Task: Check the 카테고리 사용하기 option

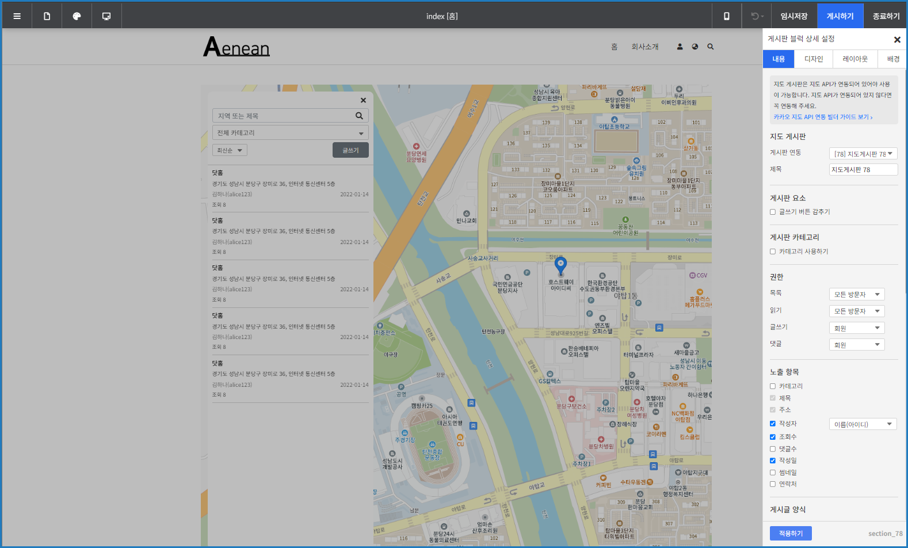Action: tap(773, 252)
